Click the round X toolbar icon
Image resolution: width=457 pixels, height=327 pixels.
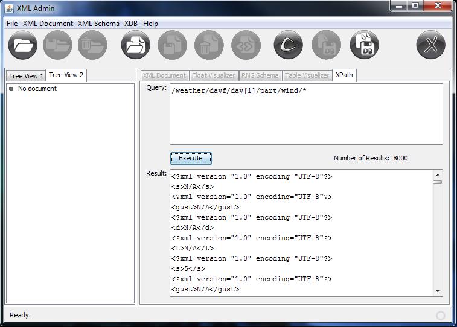(x=431, y=45)
